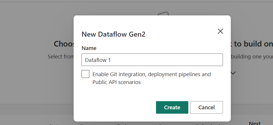Click the 'New Dataflow Gen2' heading
The height and width of the screenshot is (125, 273).
coord(113,34)
